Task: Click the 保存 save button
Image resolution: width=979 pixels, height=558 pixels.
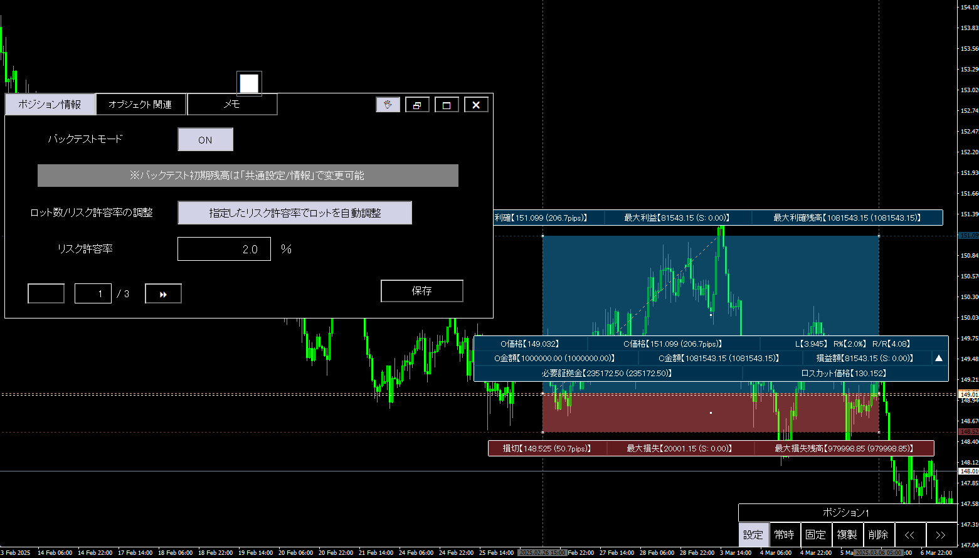Action: pyautogui.click(x=421, y=291)
